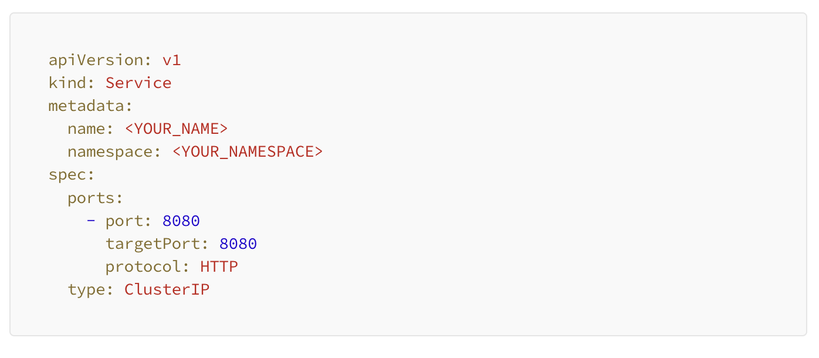The width and height of the screenshot is (819, 358).
Task: Click the apiVersion key in the YAML
Action: coord(97,60)
